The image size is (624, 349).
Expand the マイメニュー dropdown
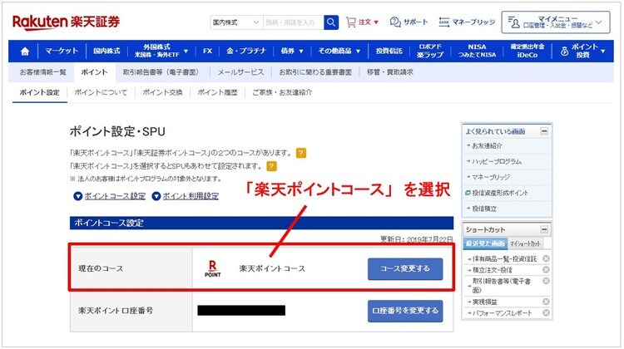(x=556, y=22)
